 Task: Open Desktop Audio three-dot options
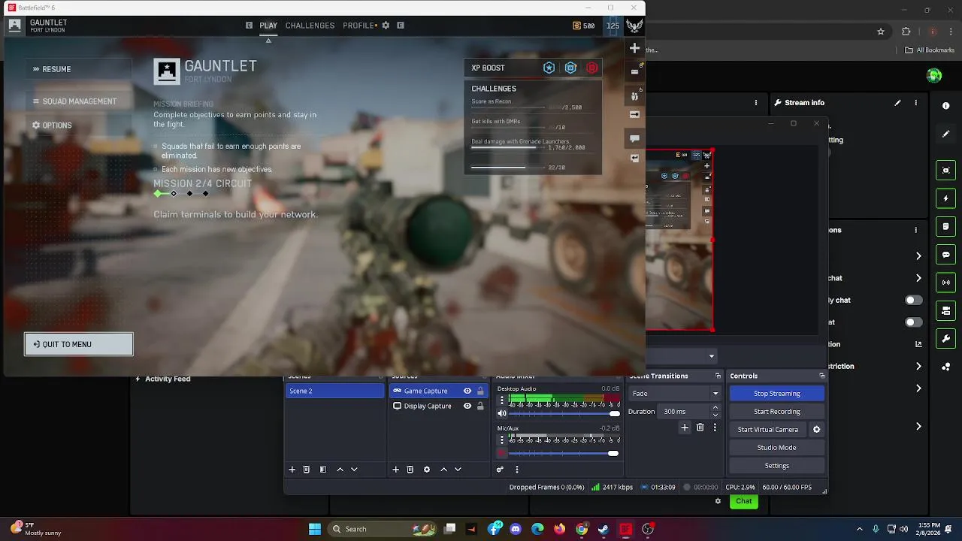(502, 400)
